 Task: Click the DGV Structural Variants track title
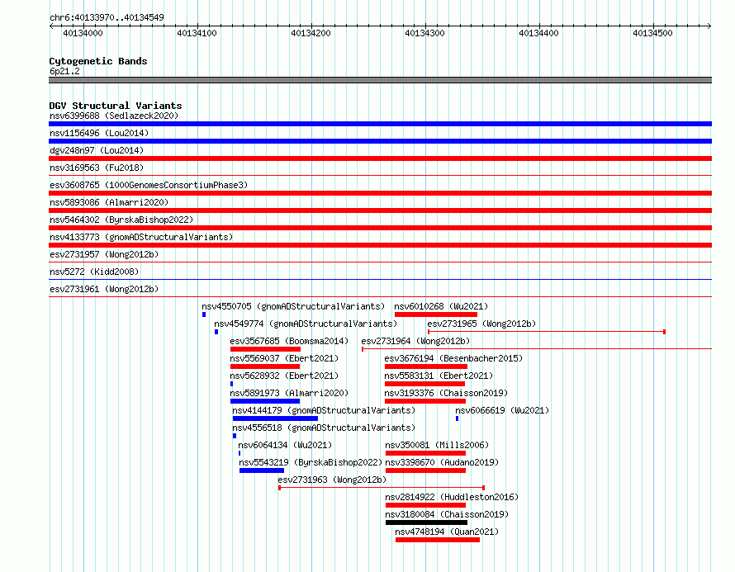coord(116,106)
